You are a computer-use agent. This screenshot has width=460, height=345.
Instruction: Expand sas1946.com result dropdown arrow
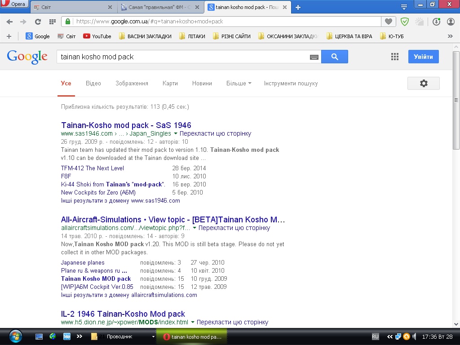pos(176,133)
